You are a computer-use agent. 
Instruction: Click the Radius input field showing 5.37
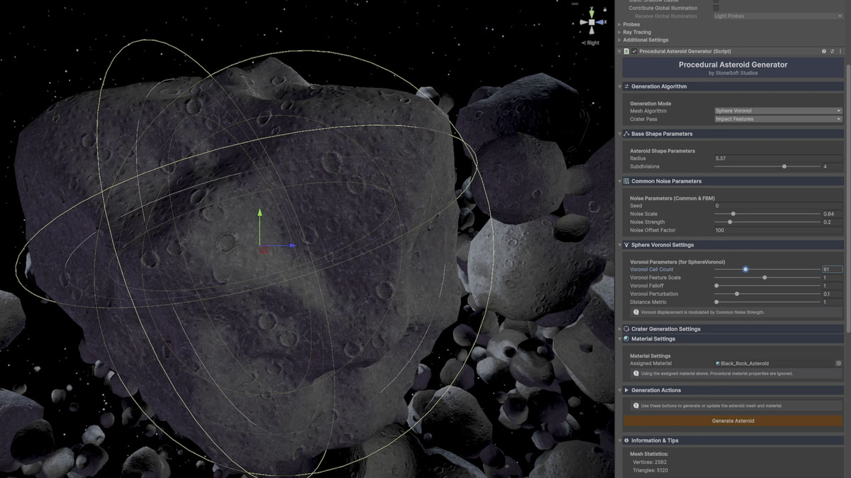pyautogui.click(x=778, y=159)
